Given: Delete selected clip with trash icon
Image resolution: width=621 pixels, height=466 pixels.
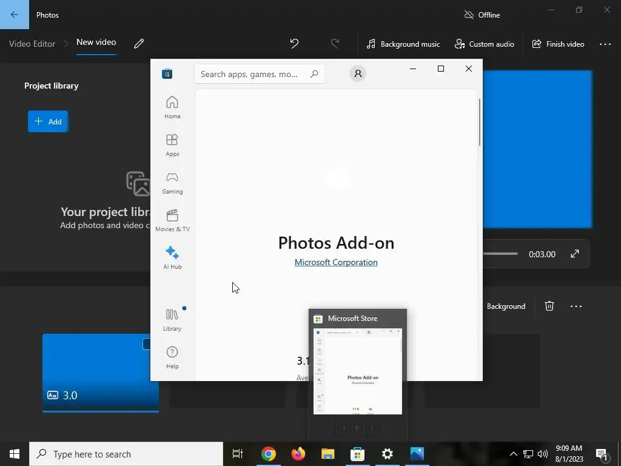Looking at the screenshot, I should point(549,306).
